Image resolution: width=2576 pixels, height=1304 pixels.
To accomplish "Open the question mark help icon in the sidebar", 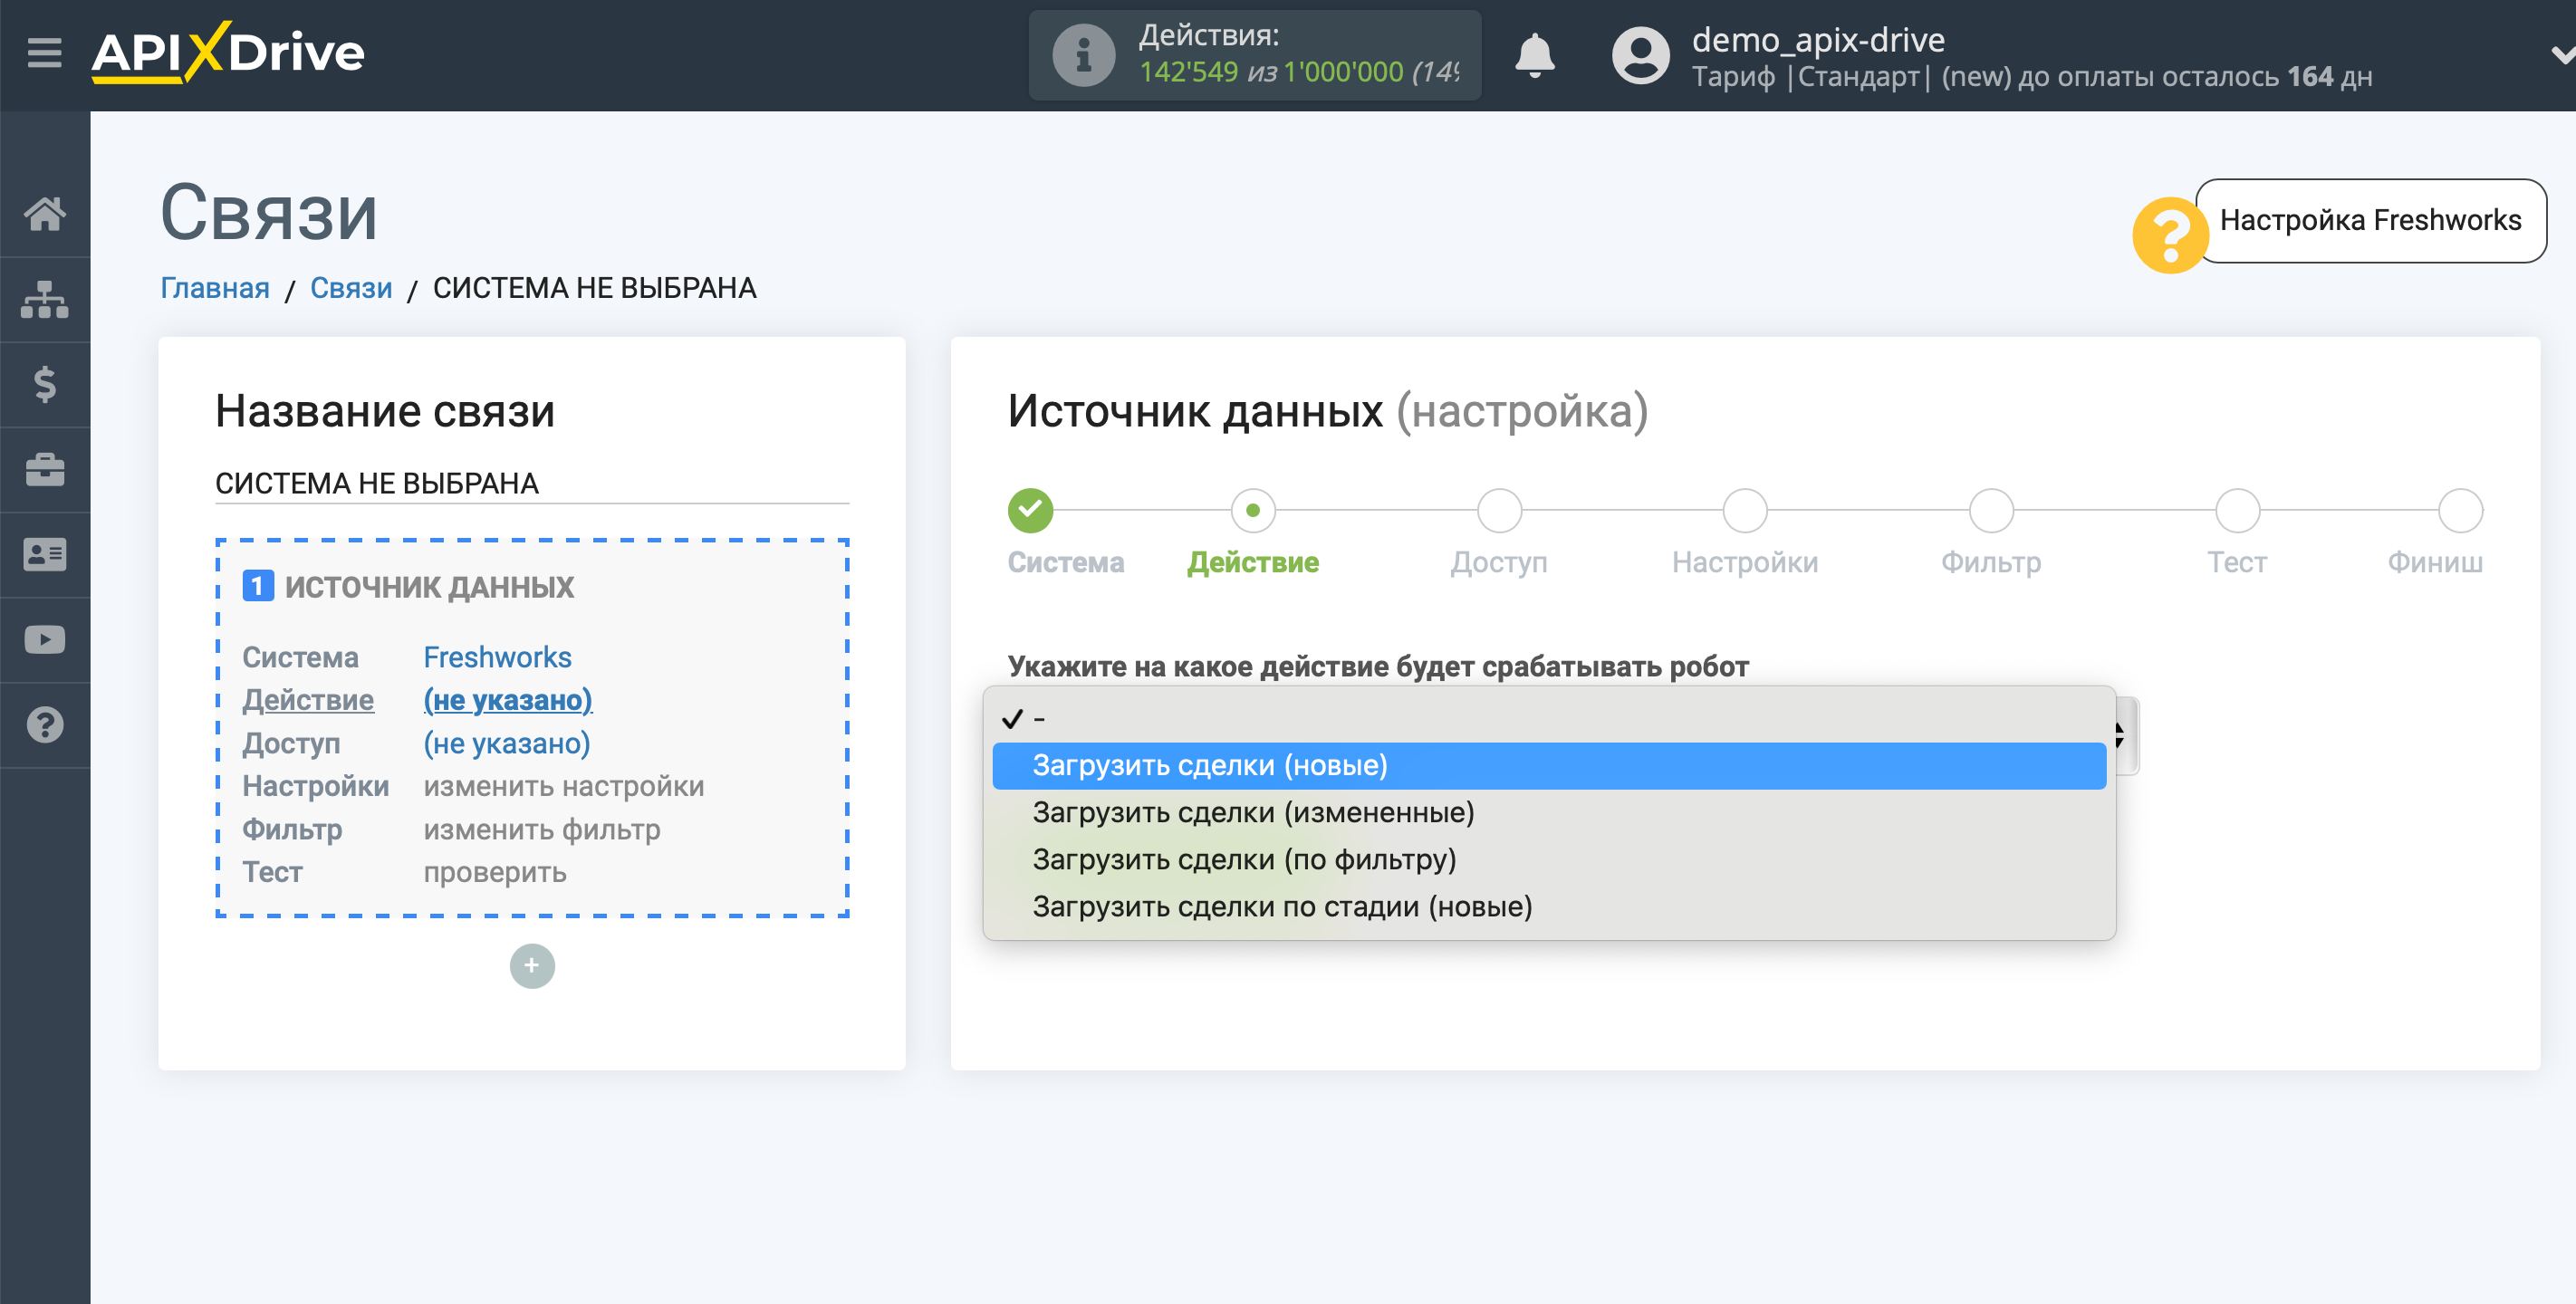I will [45, 725].
